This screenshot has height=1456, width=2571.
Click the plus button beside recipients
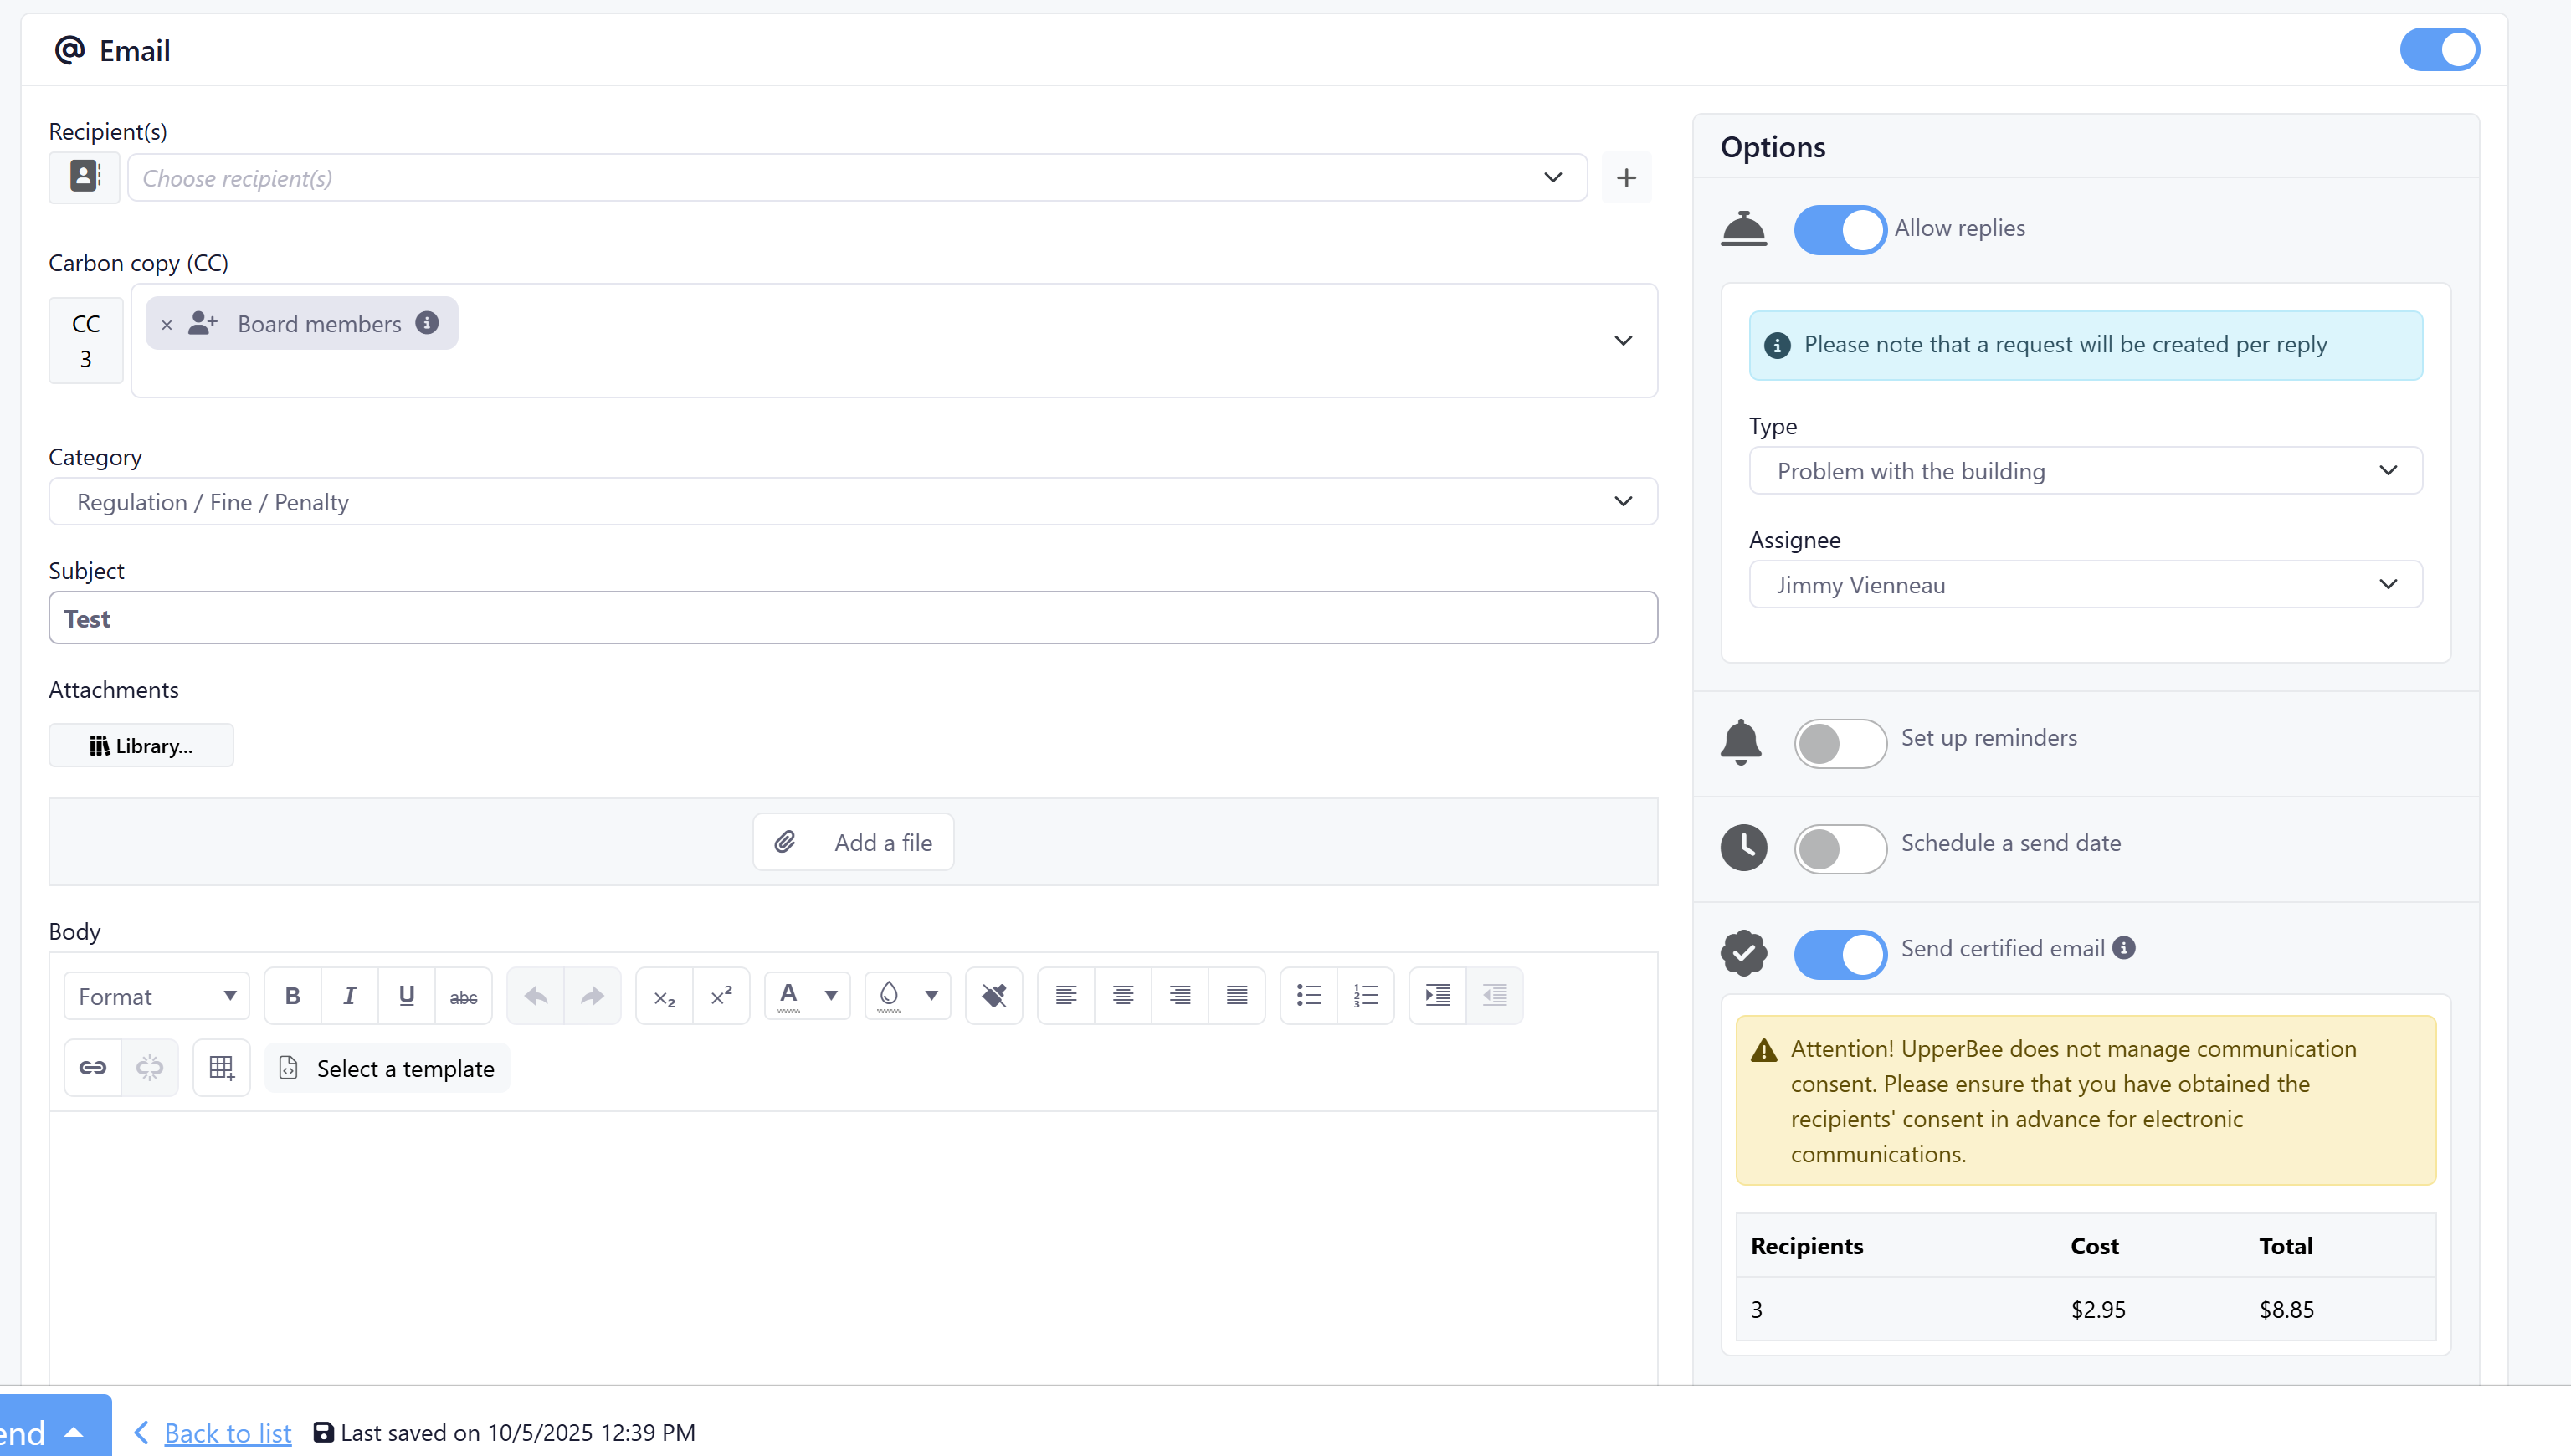(1626, 178)
